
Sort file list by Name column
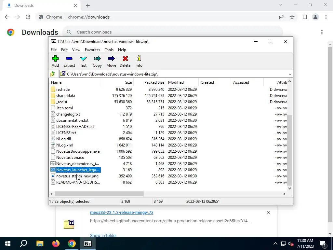[x=75, y=82]
